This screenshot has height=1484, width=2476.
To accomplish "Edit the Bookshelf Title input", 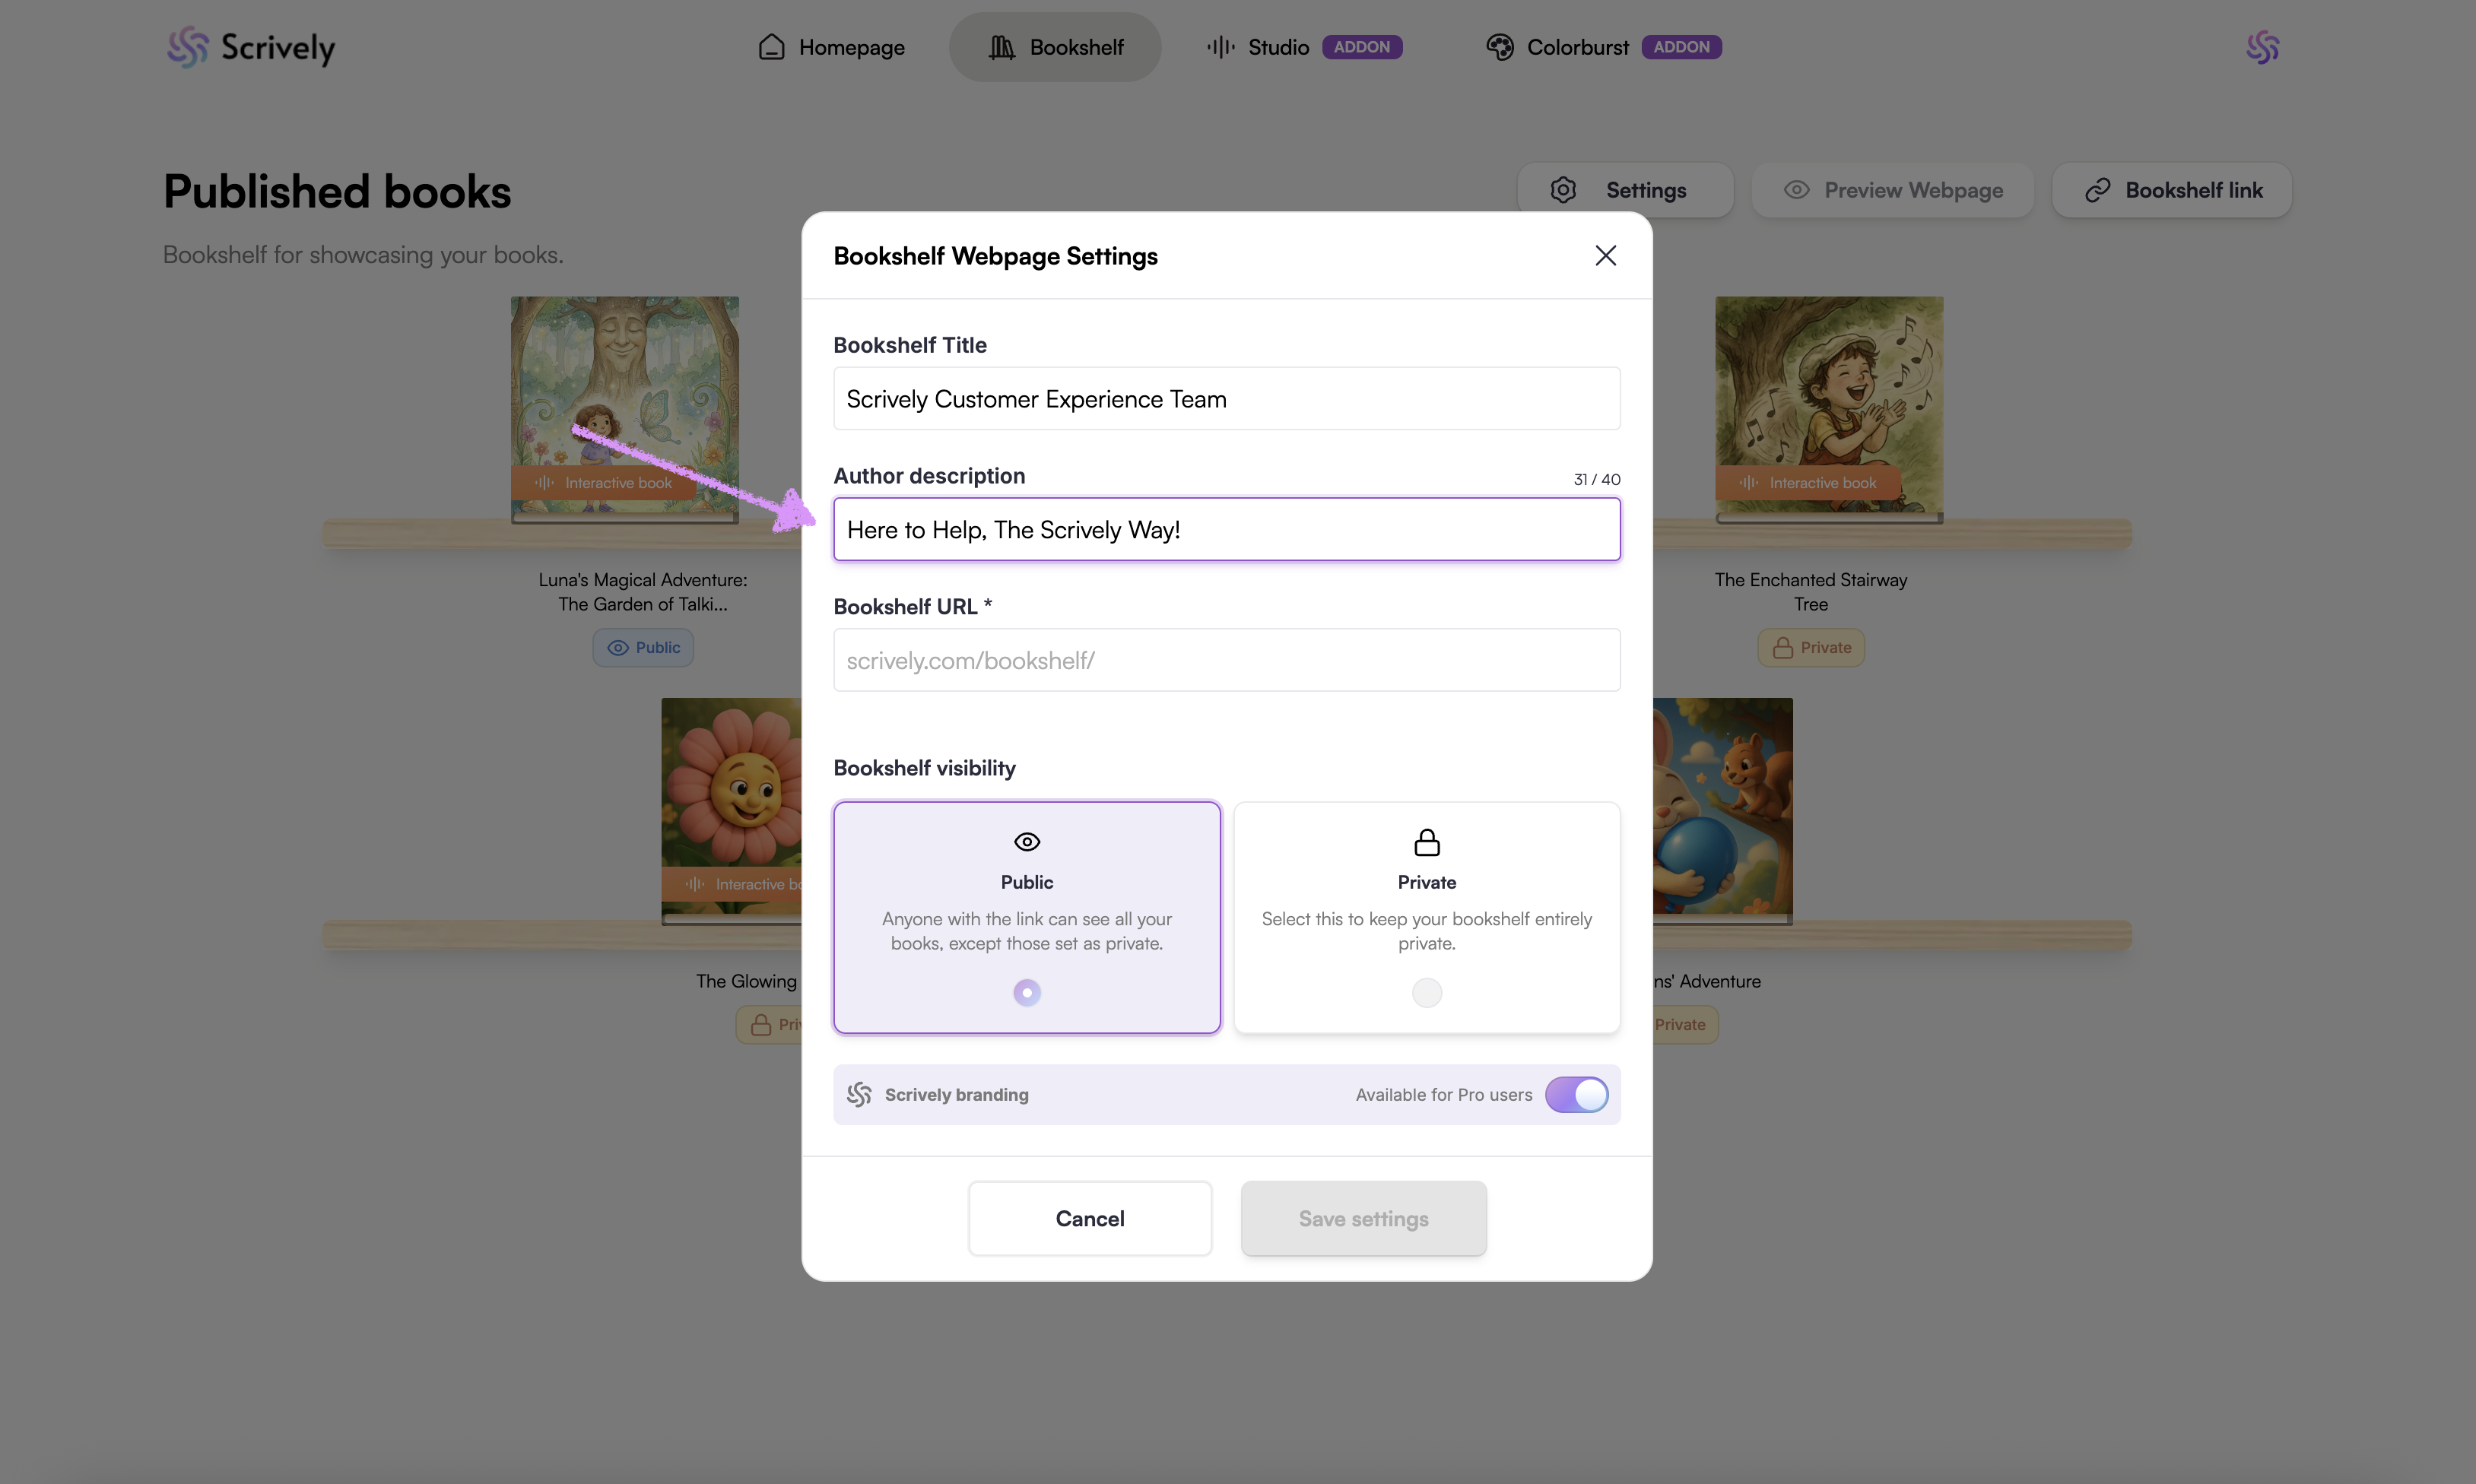I will (x=1226, y=399).
